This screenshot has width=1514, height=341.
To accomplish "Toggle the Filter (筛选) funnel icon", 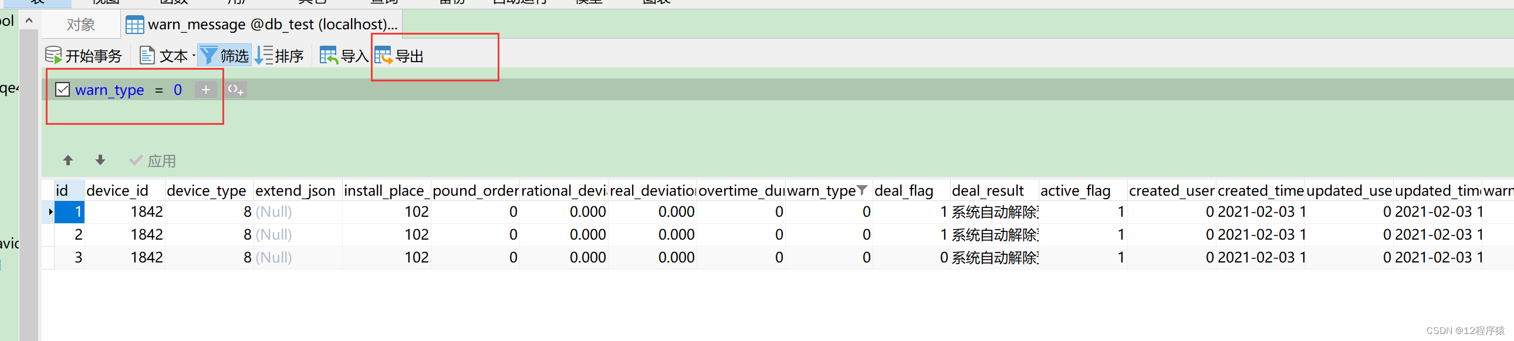I will pos(208,55).
